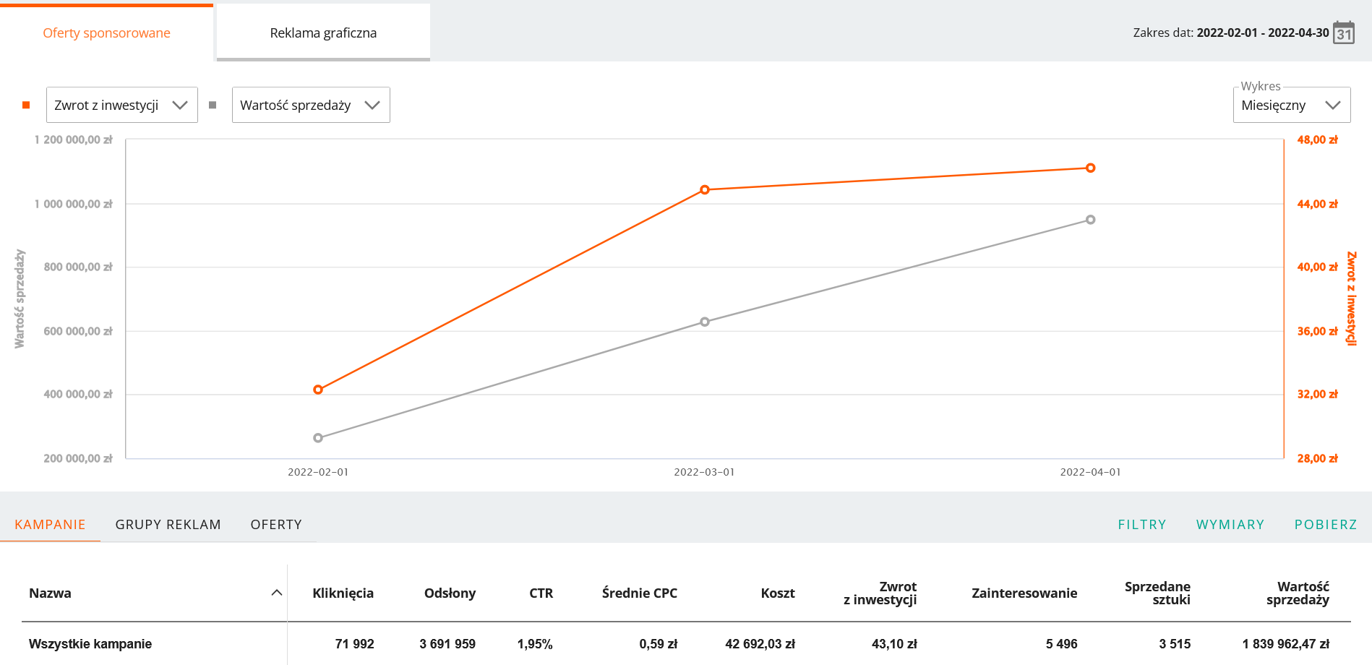Open the Zwrot z inwestycji dropdown
Image resolution: width=1372 pixels, height=665 pixels.
click(x=121, y=106)
